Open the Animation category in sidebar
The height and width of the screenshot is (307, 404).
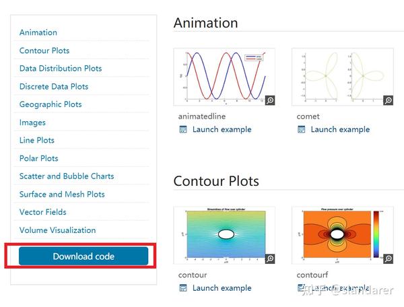tap(38, 32)
